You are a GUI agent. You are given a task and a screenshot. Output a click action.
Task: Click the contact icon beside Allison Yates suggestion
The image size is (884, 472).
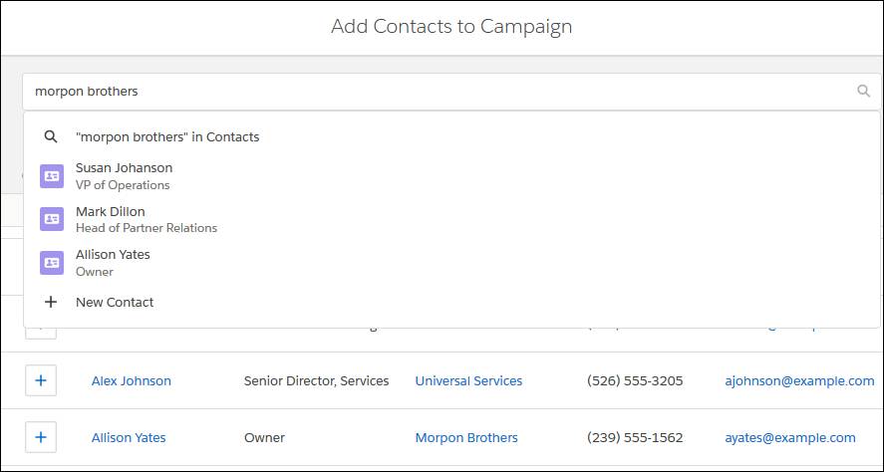[x=51, y=263]
